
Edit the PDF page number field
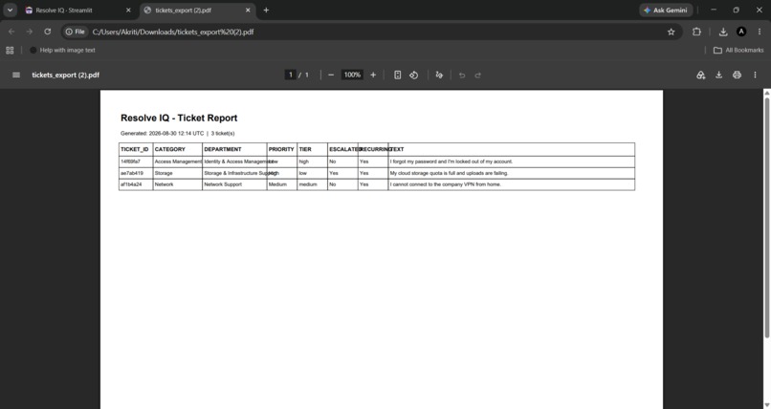[290, 75]
